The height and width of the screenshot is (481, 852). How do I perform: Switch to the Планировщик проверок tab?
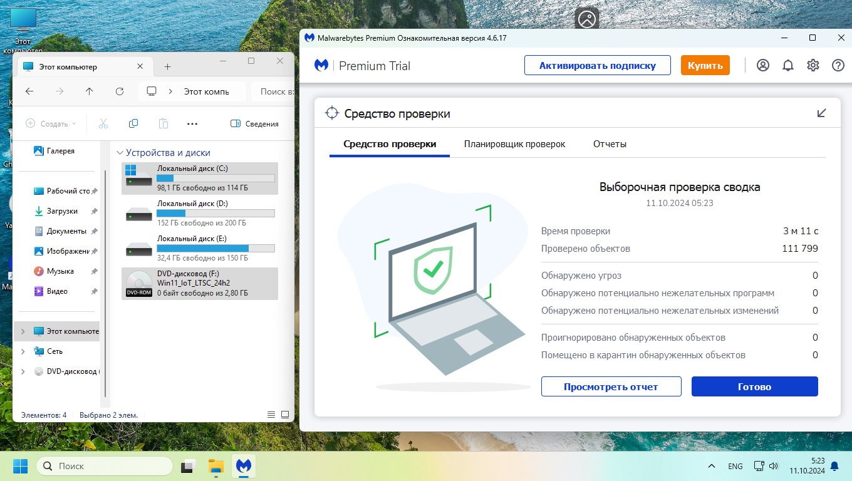tap(514, 144)
